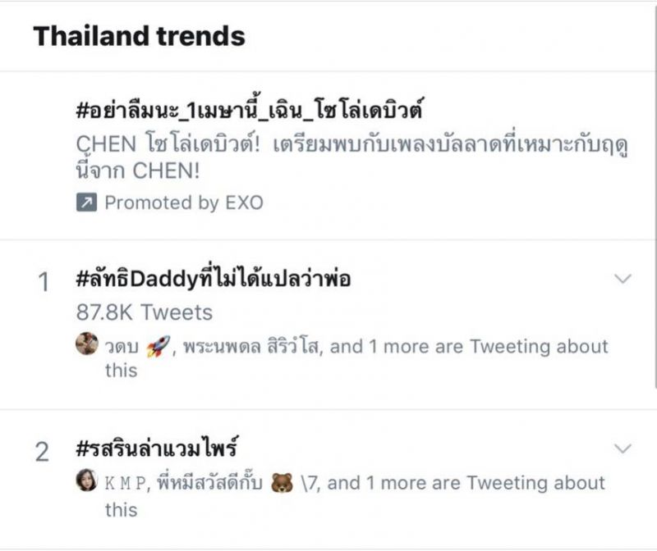Expand options chevron for trend number 1
Viewport: 657px width, 551px height.
tap(623, 279)
